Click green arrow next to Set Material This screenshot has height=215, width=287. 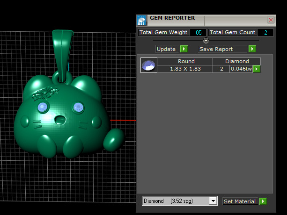point(263,201)
